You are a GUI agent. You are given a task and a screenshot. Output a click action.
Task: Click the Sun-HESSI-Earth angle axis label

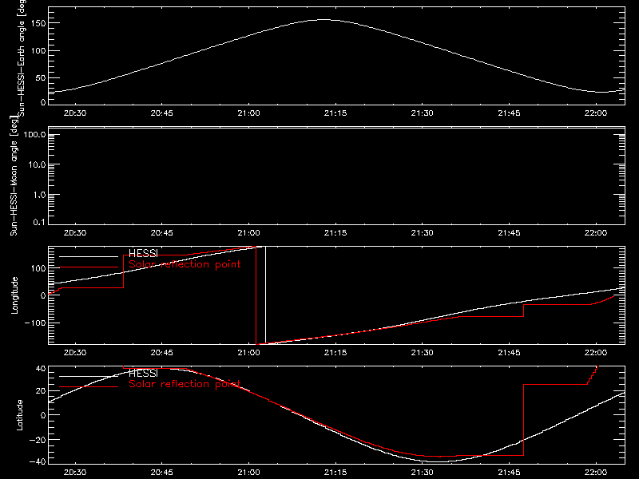(x=22, y=58)
